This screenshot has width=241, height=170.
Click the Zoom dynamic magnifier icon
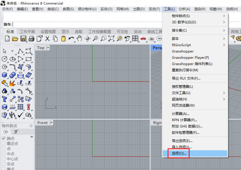[95, 39]
